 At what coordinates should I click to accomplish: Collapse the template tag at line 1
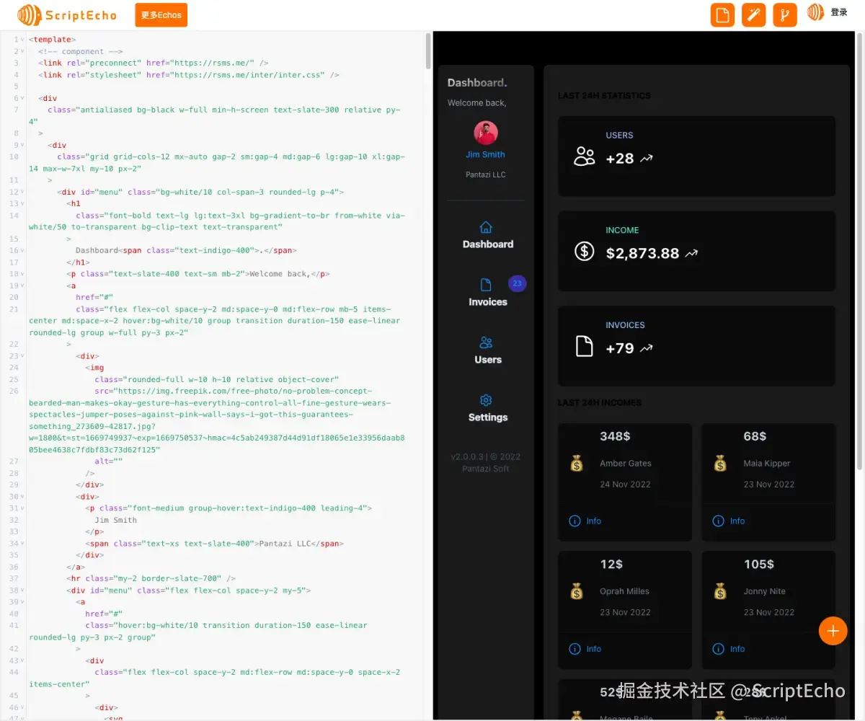pyautogui.click(x=23, y=40)
